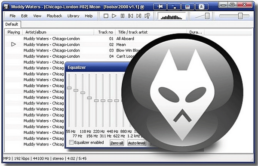Click the title bar button with the small window icon

174,6
